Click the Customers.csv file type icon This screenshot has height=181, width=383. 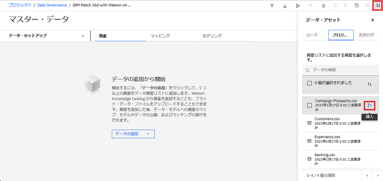[309, 123]
